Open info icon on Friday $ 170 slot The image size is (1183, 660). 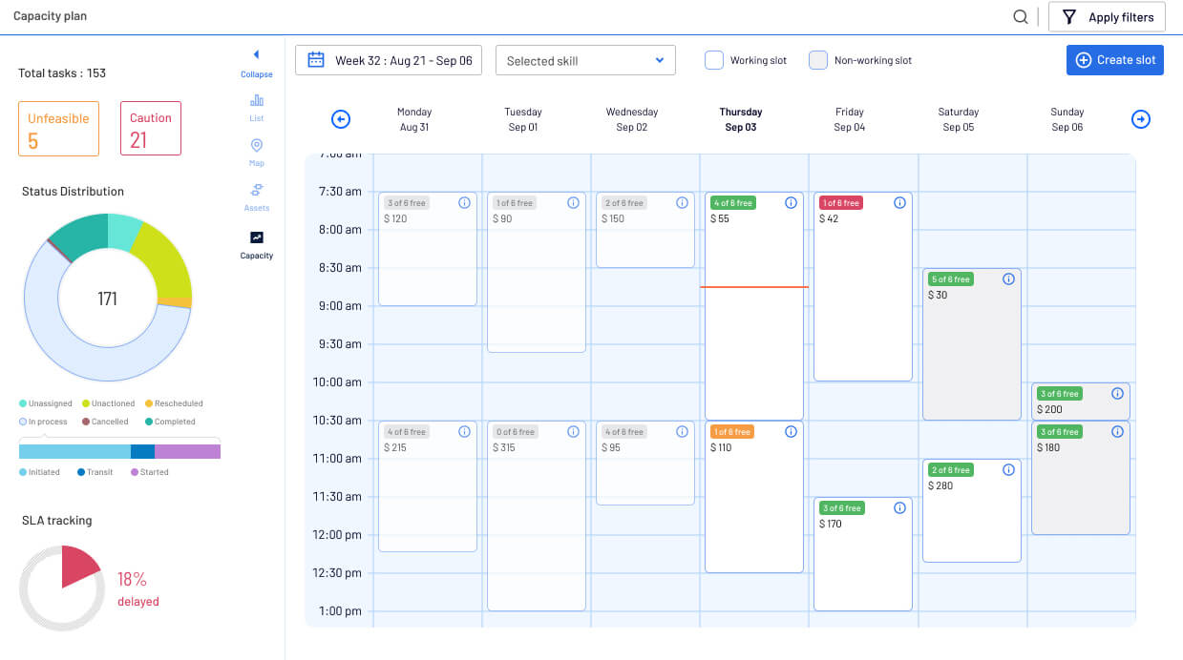tap(899, 508)
